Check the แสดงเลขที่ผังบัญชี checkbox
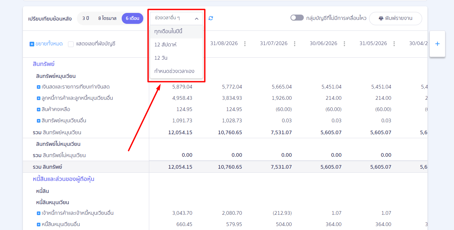The height and width of the screenshot is (230, 454). click(71, 44)
